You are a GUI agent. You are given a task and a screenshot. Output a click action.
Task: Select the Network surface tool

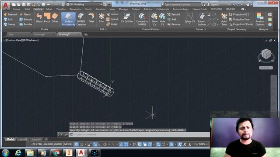(10, 14)
